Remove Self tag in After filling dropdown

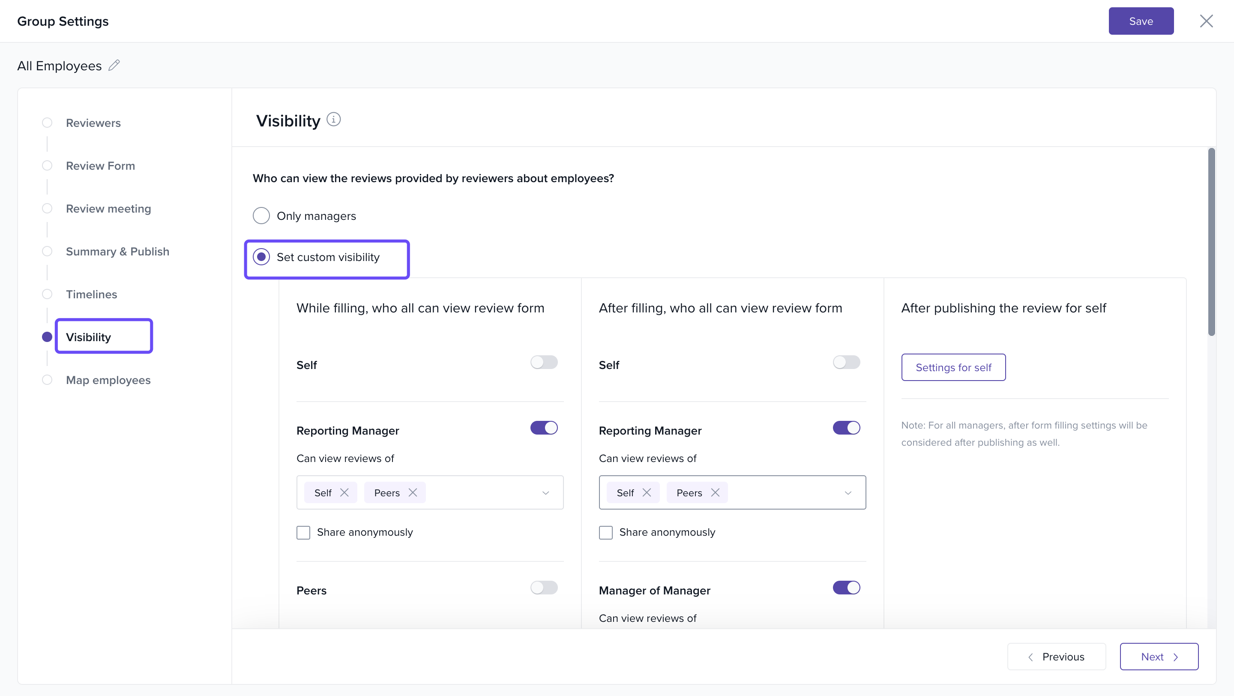tap(646, 492)
